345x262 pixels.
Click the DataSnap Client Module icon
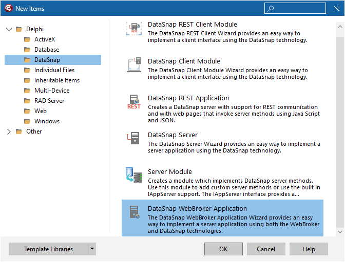point(133,65)
